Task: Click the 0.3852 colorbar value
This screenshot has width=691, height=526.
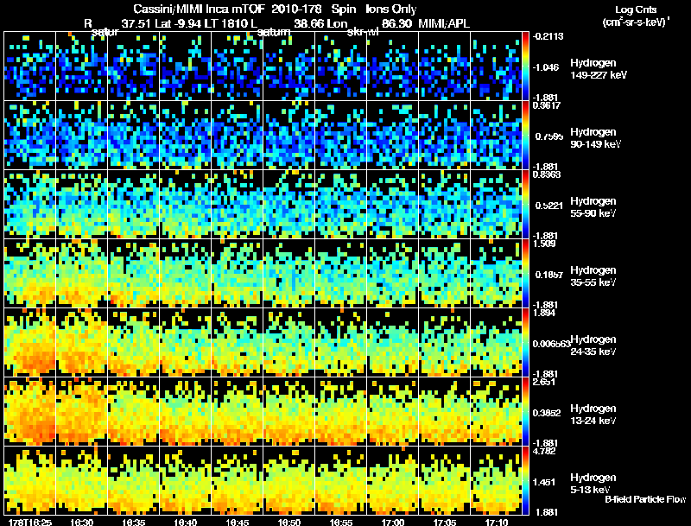Action: click(547, 413)
